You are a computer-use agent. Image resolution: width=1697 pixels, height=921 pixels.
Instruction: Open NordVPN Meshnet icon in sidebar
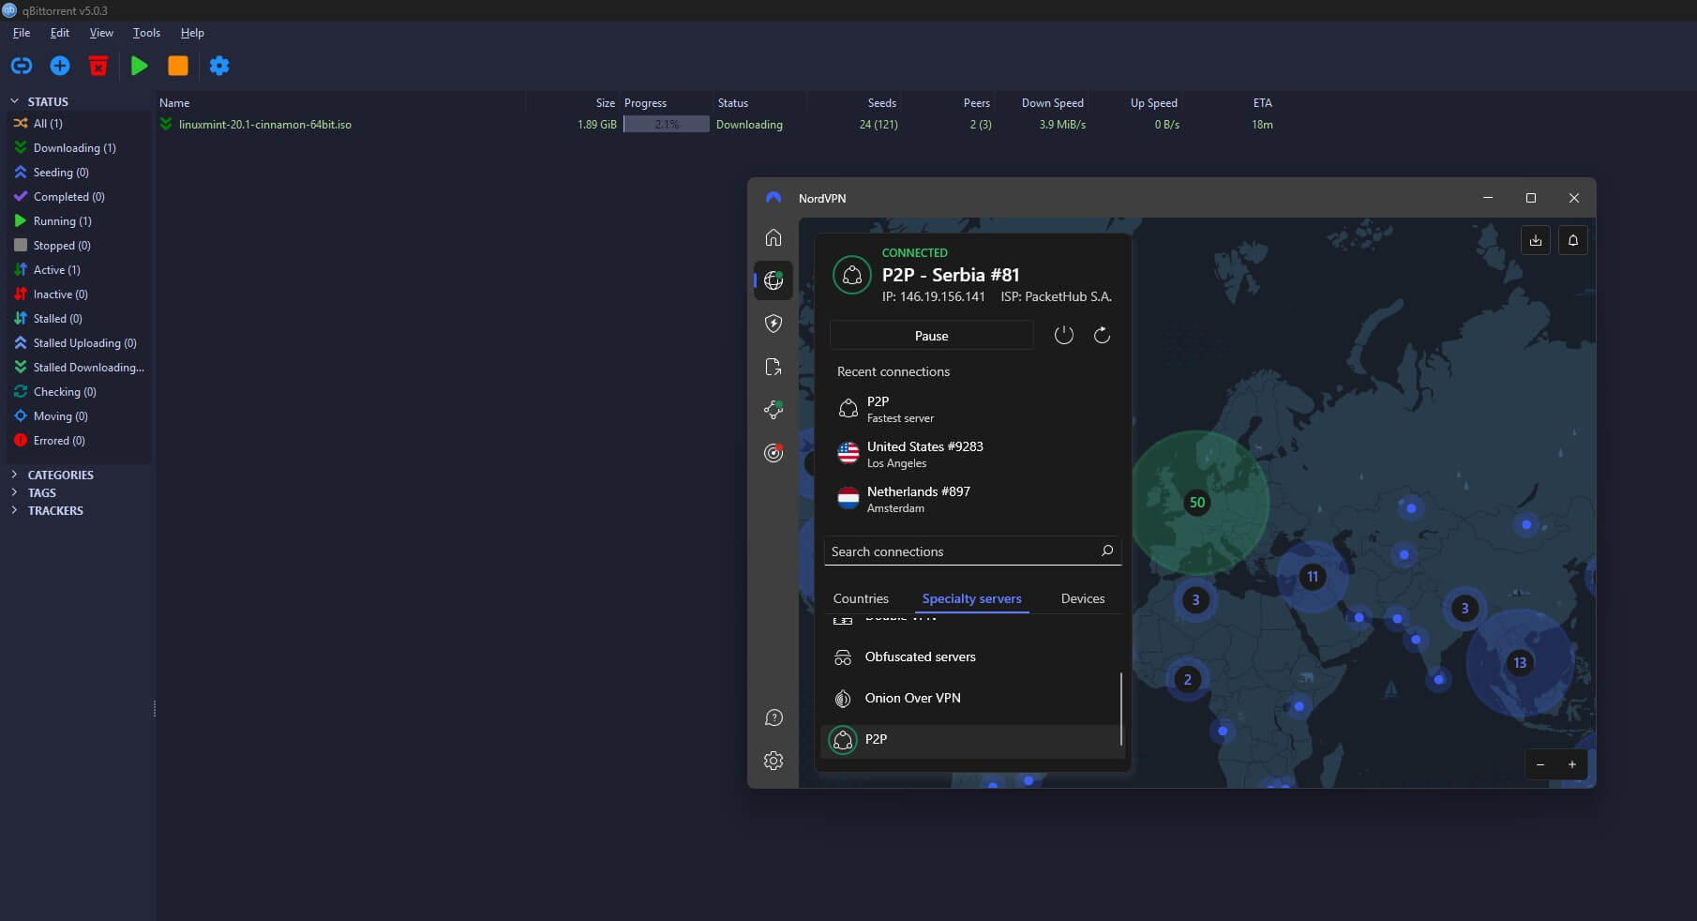773,409
